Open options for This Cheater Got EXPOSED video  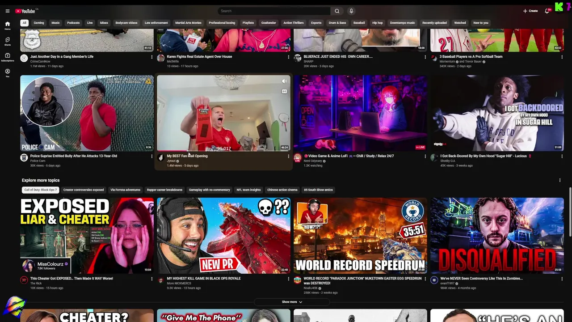151,279
